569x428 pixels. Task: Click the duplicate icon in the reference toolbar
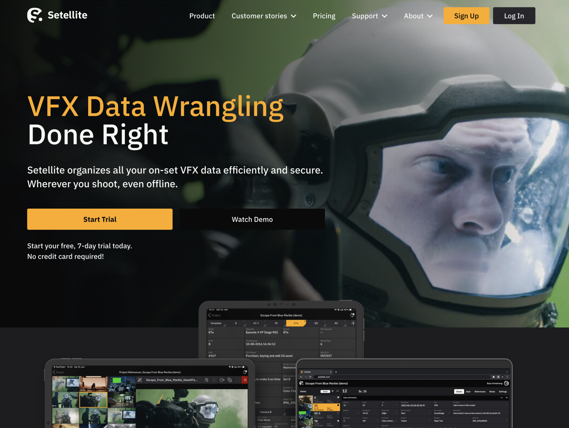tap(230, 380)
